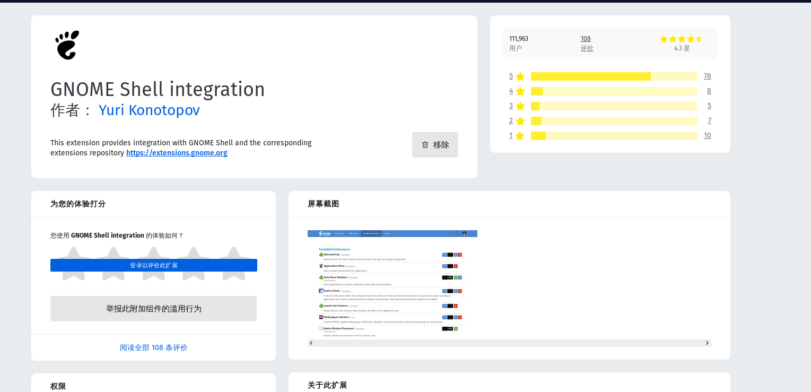Open the 7 two-star reviews count
The height and width of the screenshot is (392, 811).
coord(709,121)
